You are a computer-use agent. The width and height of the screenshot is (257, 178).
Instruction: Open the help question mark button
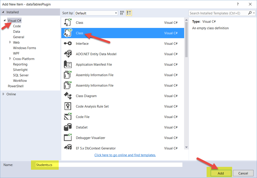(238, 4)
